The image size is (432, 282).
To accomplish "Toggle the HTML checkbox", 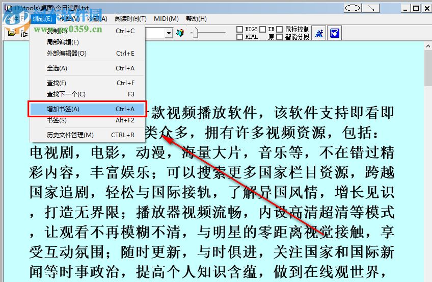I will (240, 37).
